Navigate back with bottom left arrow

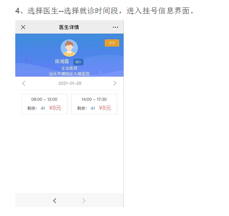point(55,201)
